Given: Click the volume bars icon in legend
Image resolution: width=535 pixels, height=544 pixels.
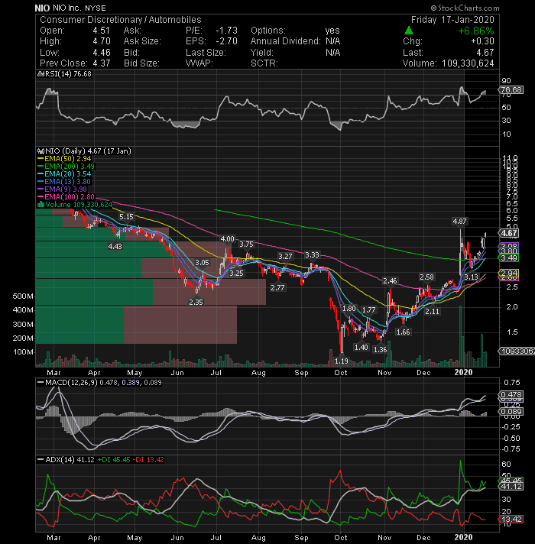Looking at the screenshot, I should tap(41, 204).
